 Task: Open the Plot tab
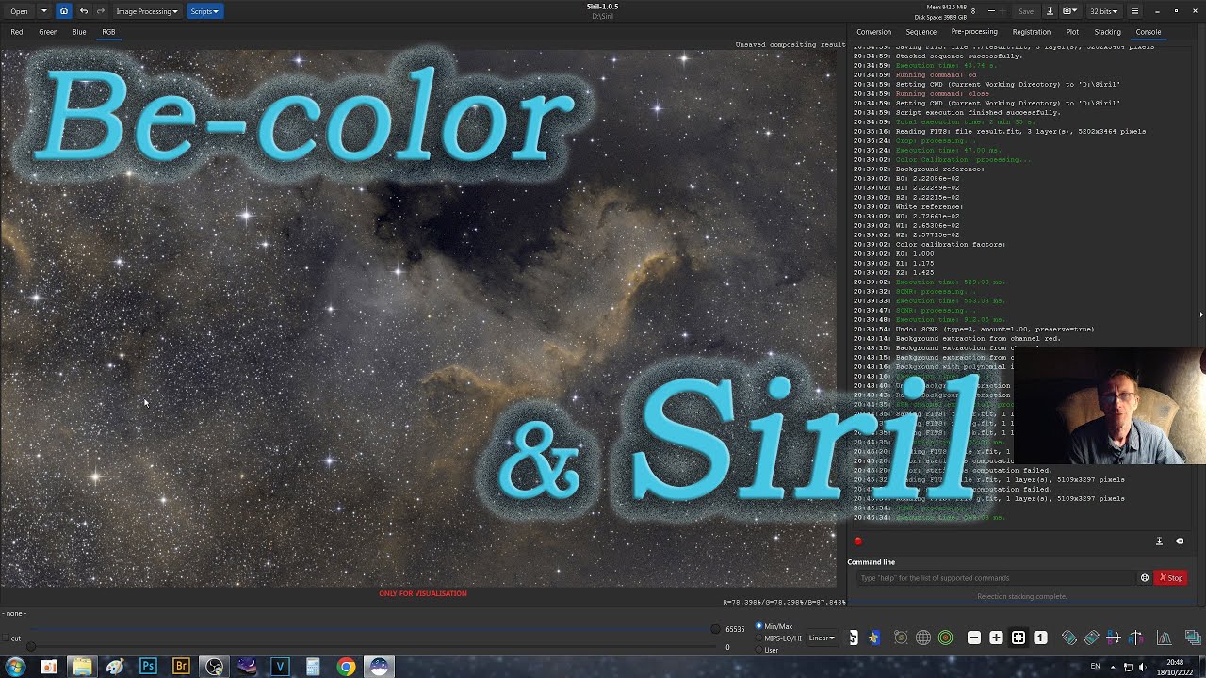(x=1072, y=32)
